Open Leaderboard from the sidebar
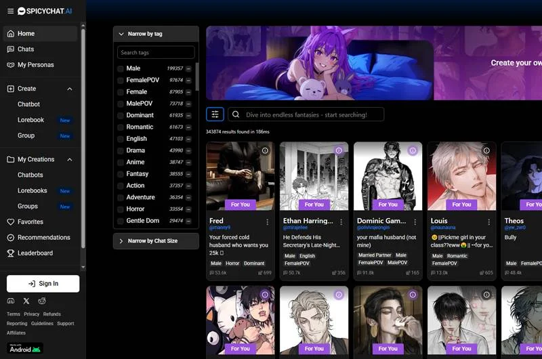542x359 pixels. coord(35,253)
